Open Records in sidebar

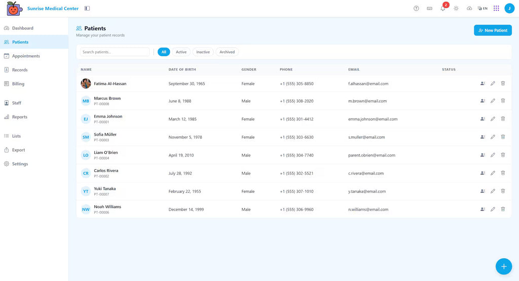coord(34,70)
